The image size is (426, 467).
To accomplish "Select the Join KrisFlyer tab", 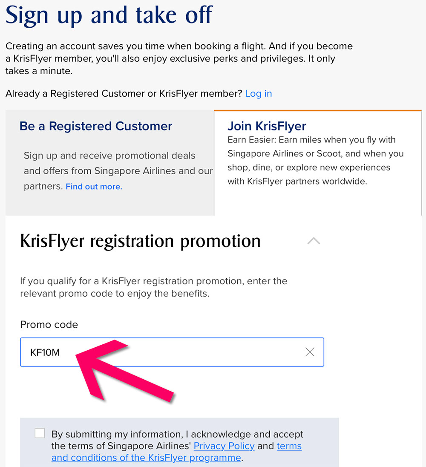I will [x=267, y=126].
